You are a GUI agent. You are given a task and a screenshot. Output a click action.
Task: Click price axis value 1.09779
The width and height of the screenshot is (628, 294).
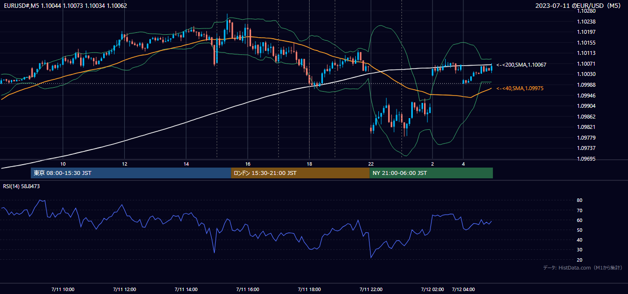point(586,138)
